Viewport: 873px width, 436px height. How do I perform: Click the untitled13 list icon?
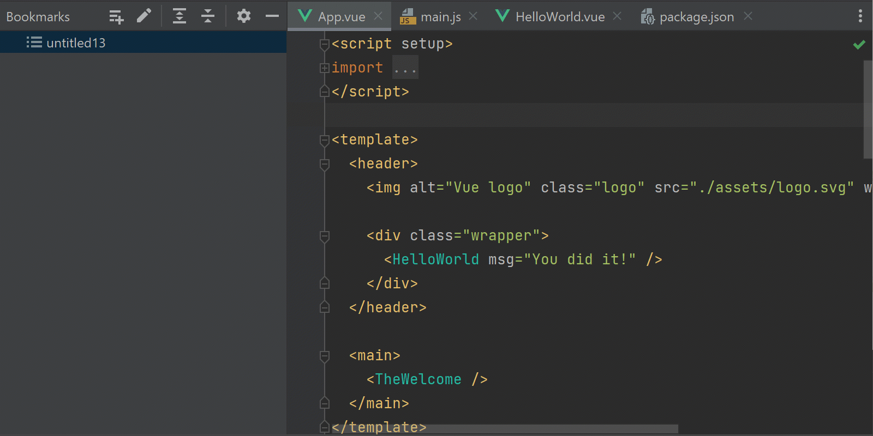click(34, 42)
